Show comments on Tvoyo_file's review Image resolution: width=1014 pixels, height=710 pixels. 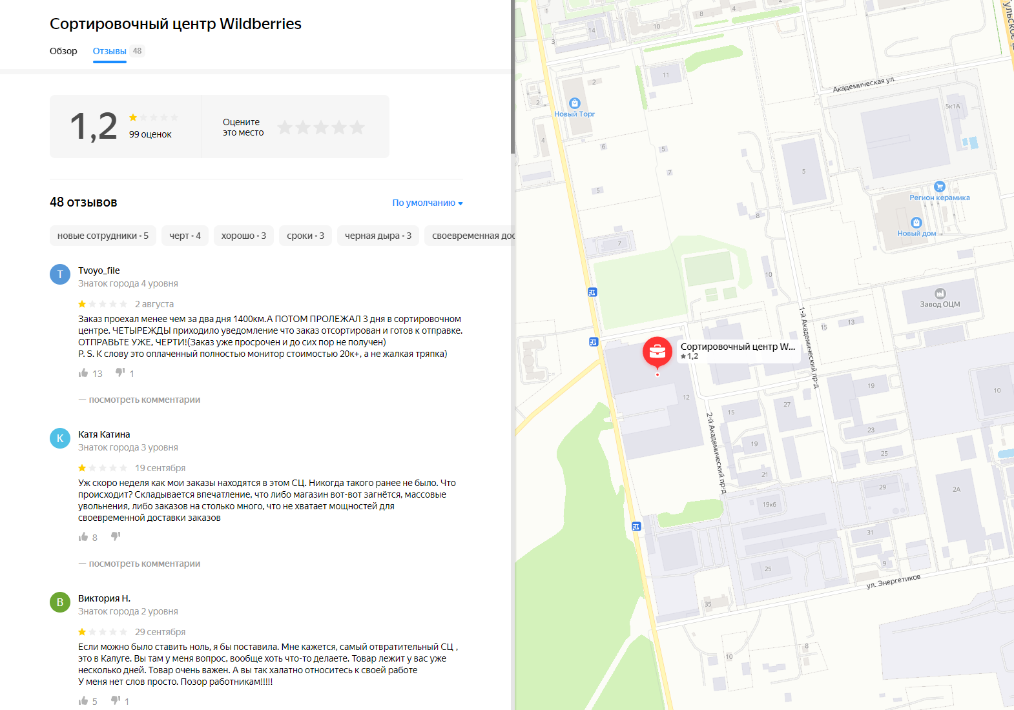pyautogui.click(x=140, y=400)
